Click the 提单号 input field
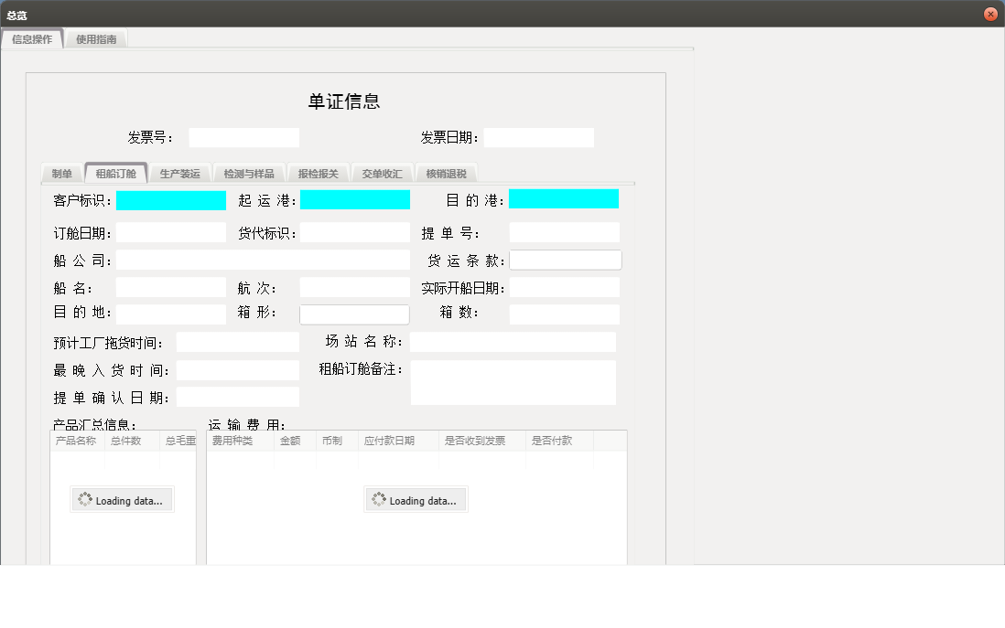Viewport: 1005px width, 628px height. point(564,231)
